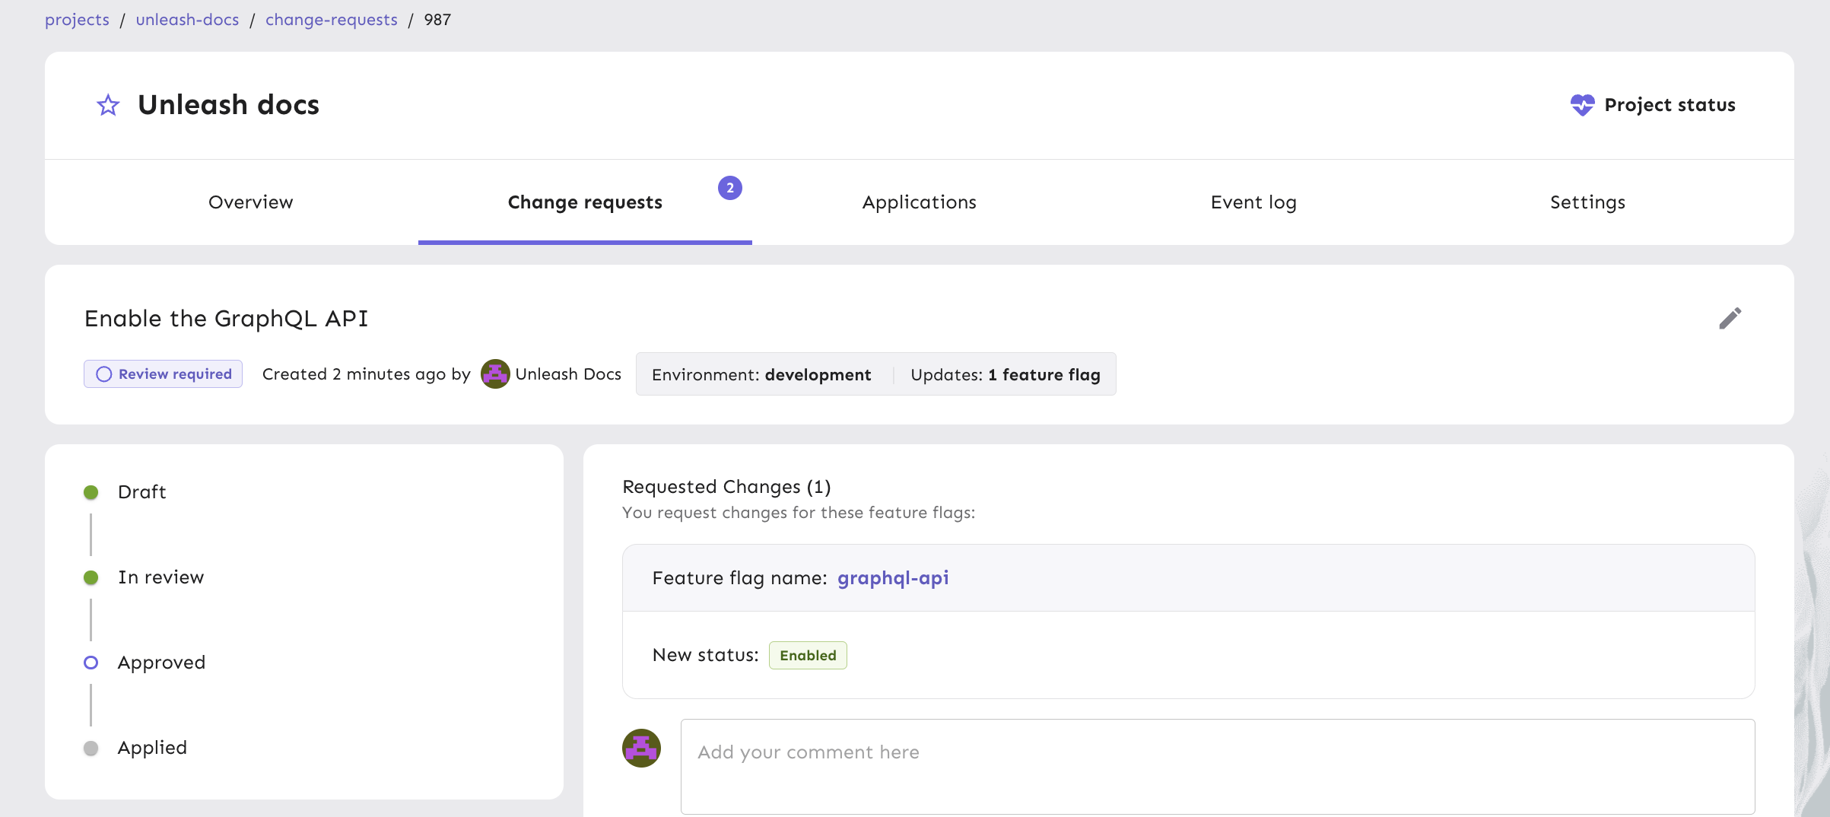Click the Approved step circle marker

tap(91, 663)
